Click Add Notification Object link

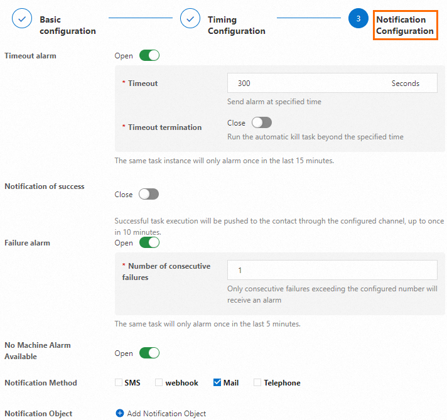[166, 413]
